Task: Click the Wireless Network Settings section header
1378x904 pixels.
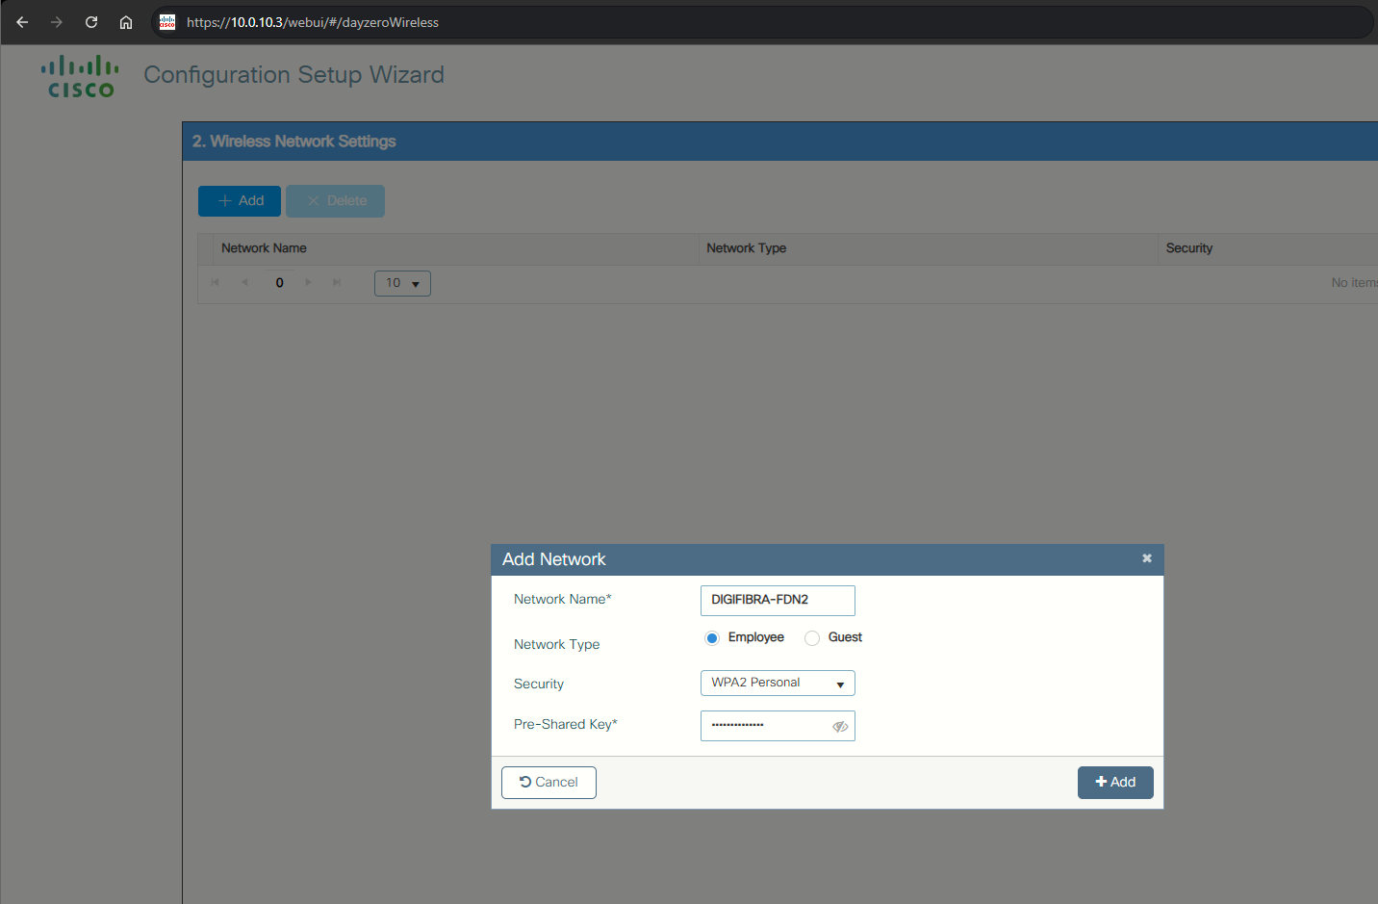Action: (294, 142)
